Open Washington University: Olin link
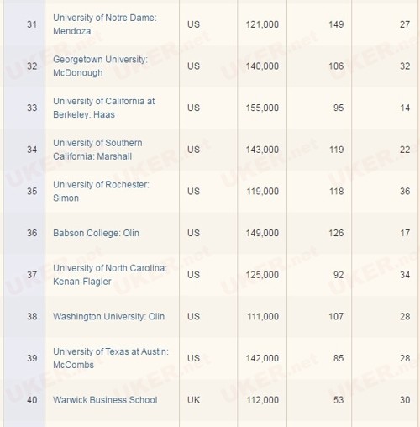Viewport: 420px width, 427px height. point(108,317)
